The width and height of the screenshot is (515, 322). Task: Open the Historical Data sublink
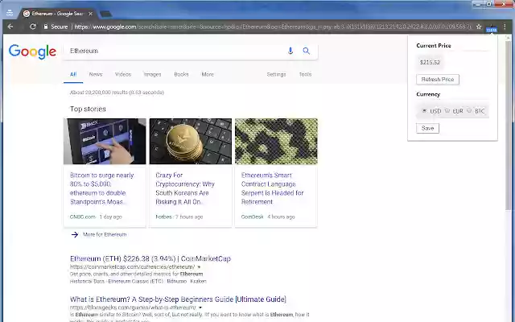[x=86, y=281]
